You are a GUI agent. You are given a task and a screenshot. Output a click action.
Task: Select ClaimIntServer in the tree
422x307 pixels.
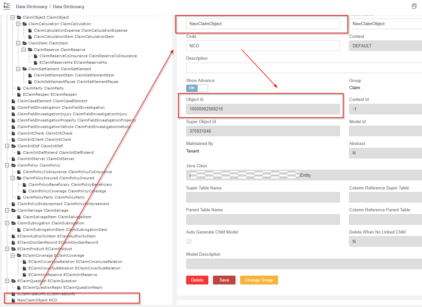click(x=46, y=159)
